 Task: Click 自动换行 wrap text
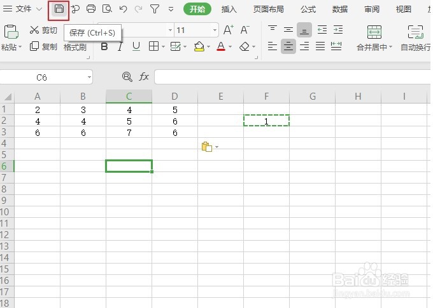415,38
